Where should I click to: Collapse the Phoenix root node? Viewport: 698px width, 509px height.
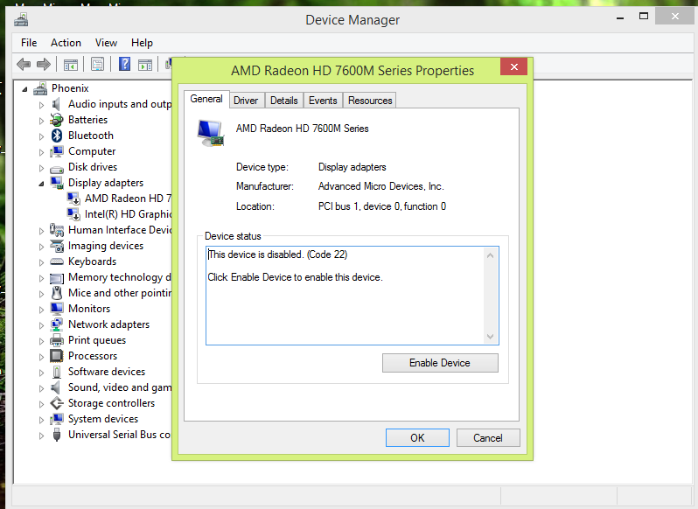pyautogui.click(x=24, y=89)
